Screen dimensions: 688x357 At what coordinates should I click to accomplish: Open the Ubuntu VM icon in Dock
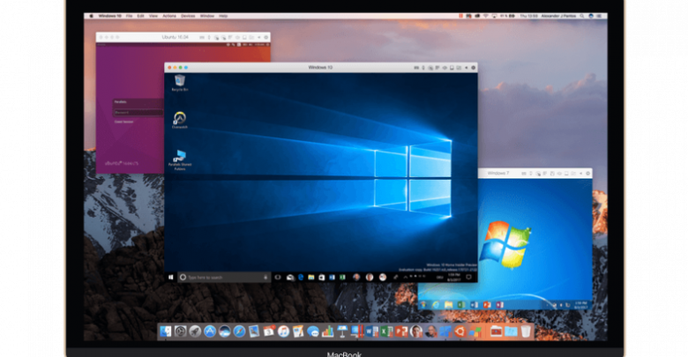[x=460, y=331]
